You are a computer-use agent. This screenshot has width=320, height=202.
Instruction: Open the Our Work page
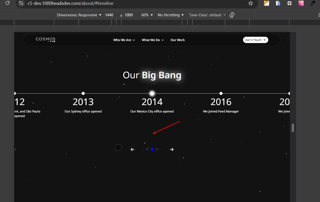[x=178, y=40]
